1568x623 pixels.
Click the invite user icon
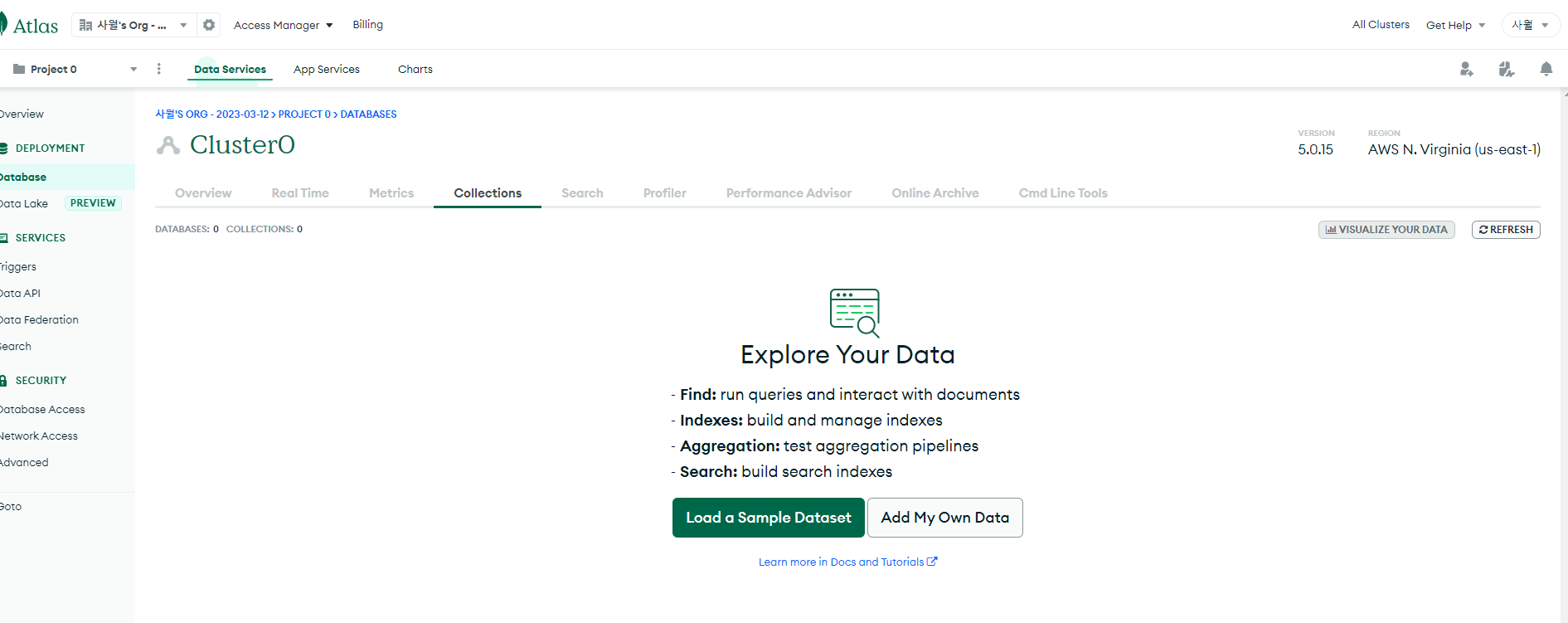[1467, 69]
